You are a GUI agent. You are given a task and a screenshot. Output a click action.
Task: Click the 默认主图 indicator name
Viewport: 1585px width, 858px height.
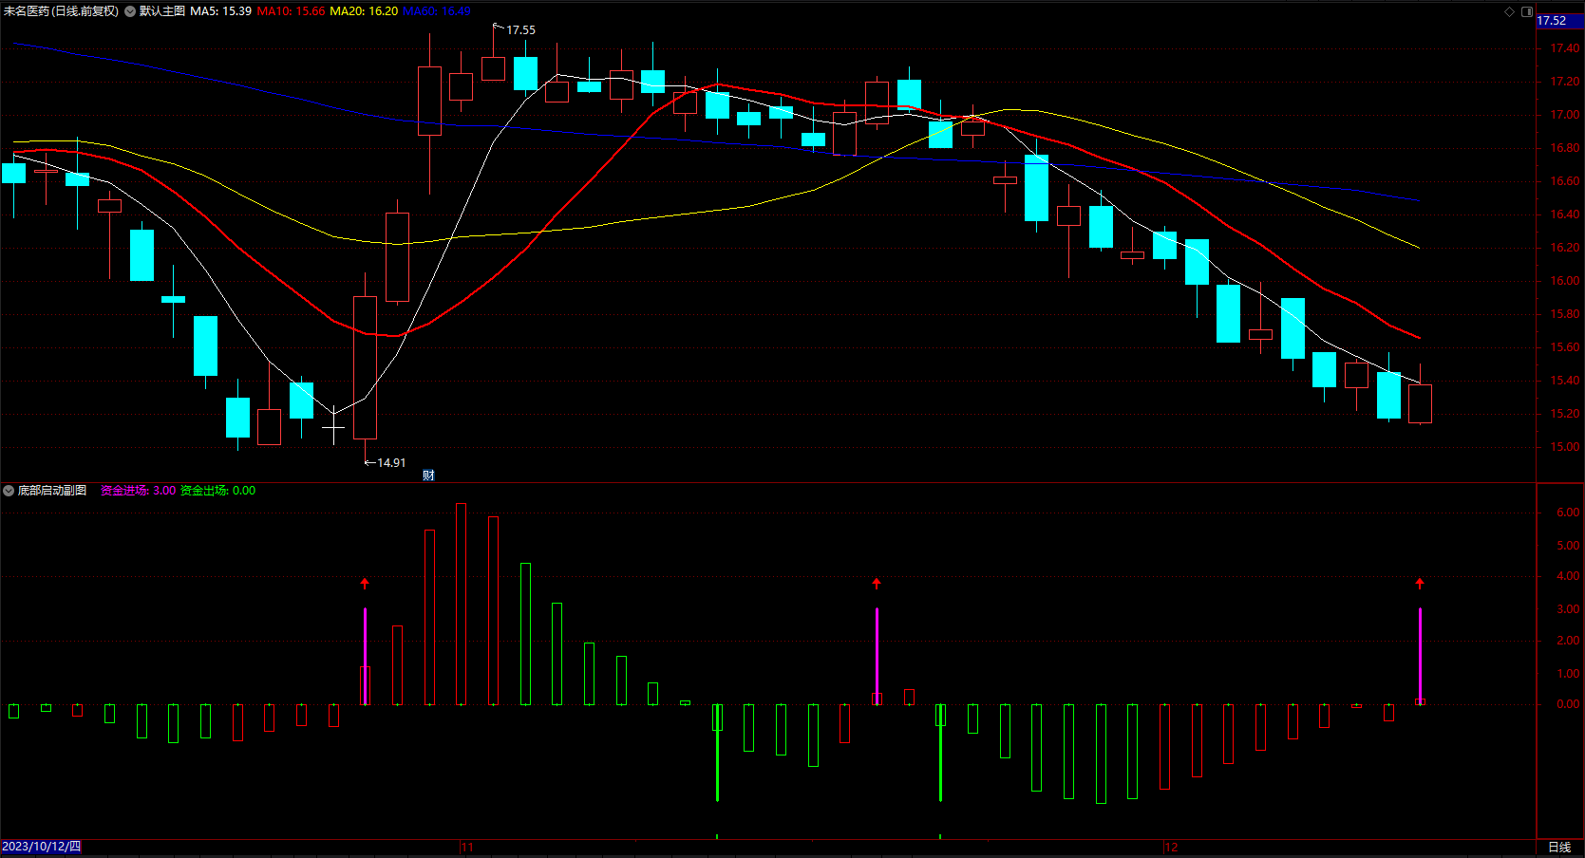[162, 11]
